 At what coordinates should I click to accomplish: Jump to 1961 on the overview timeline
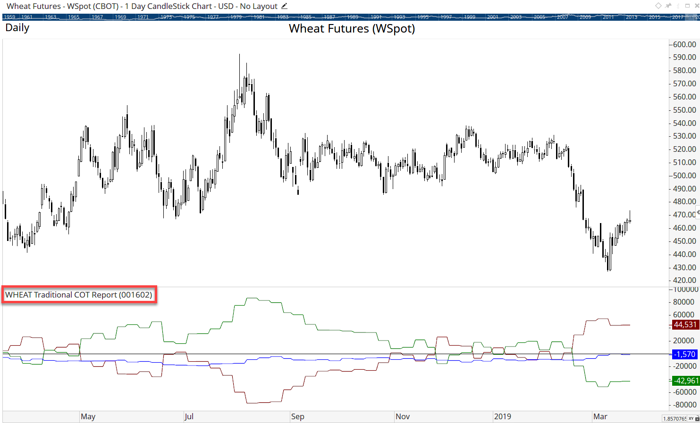coord(27,17)
